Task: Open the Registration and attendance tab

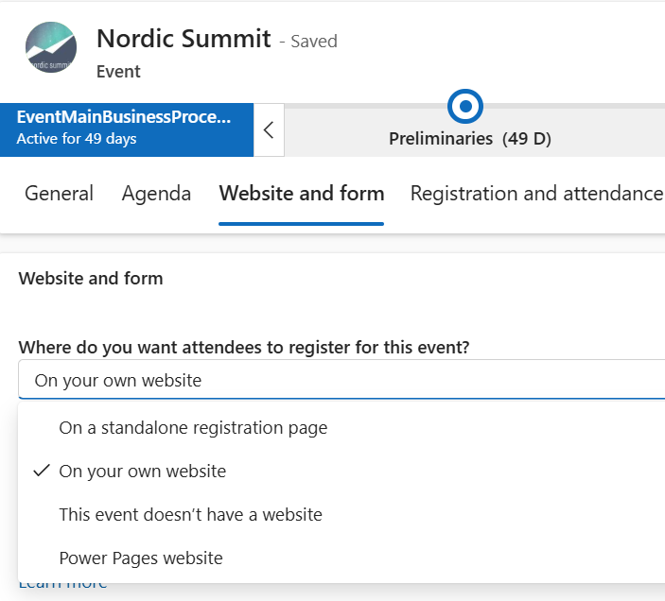Action: 537,194
